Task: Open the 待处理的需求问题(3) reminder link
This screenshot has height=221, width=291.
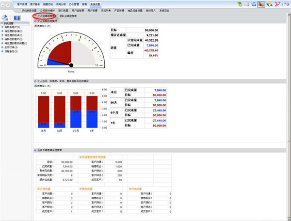Action: click(16, 43)
